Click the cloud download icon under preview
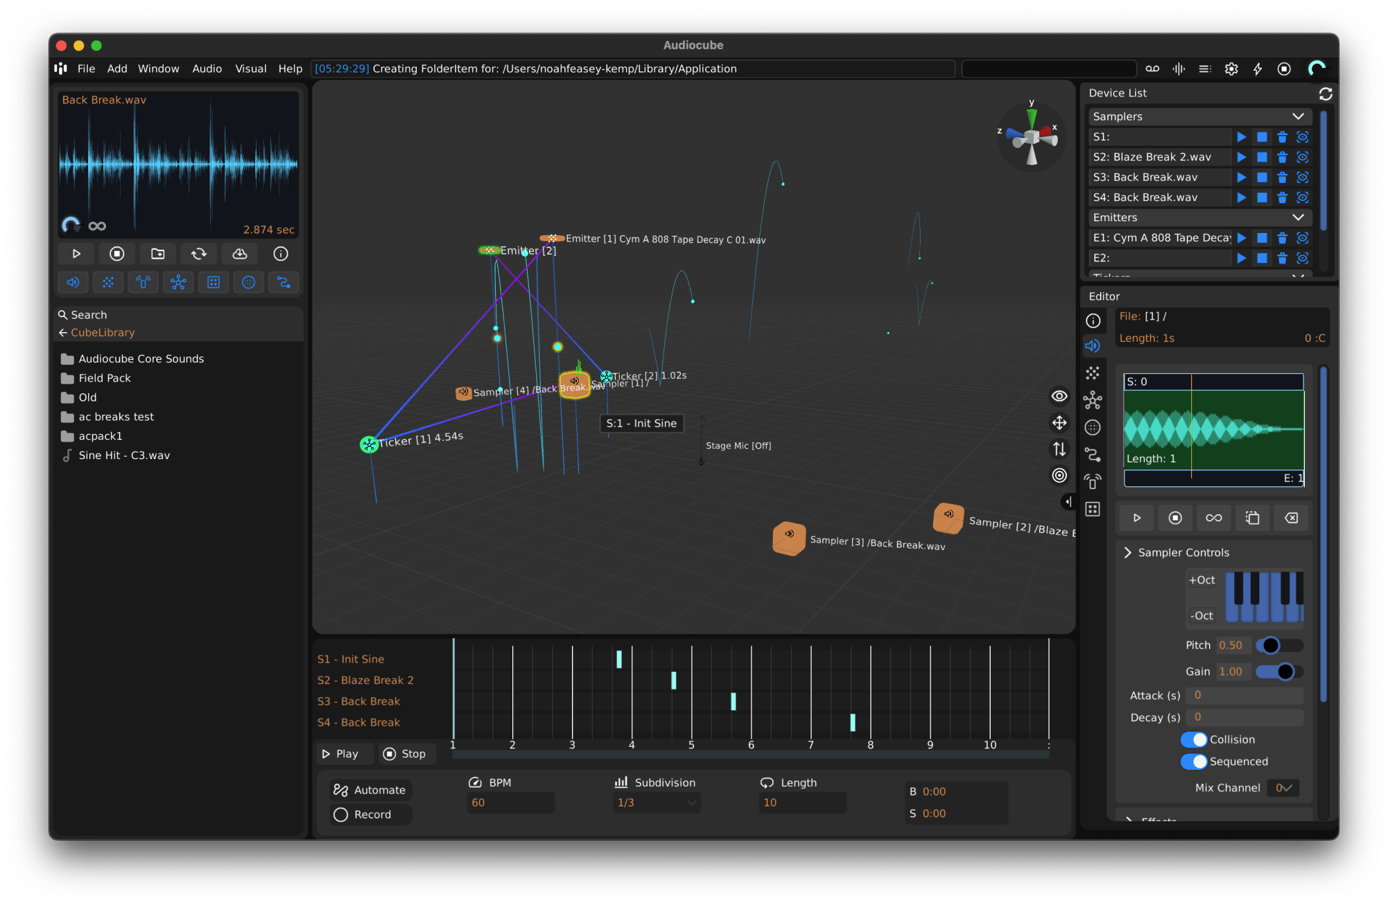The image size is (1388, 905). point(240,254)
